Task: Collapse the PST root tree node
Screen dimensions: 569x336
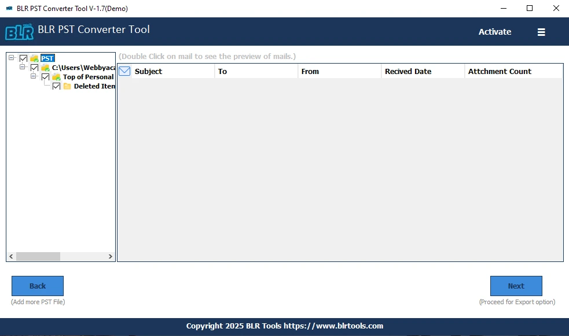Action: point(13,58)
